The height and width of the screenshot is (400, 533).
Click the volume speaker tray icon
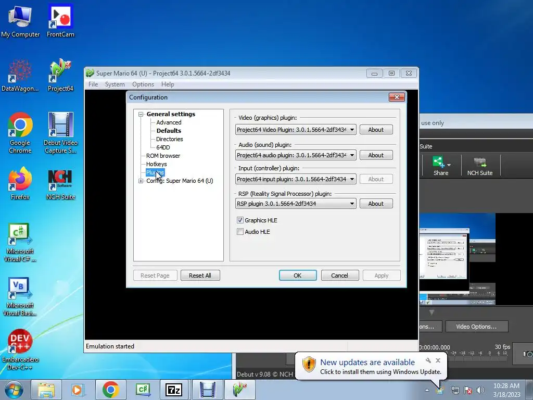click(x=480, y=390)
